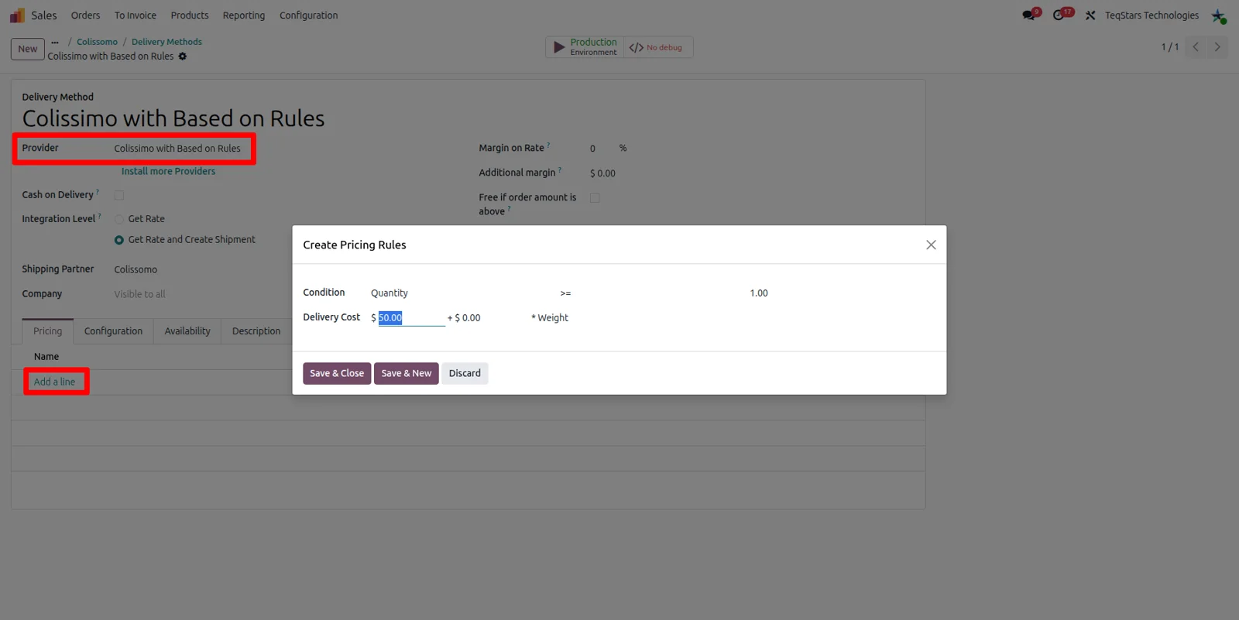Open the Configuration menu
Image resolution: width=1239 pixels, height=620 pixels.
(309, 15)
